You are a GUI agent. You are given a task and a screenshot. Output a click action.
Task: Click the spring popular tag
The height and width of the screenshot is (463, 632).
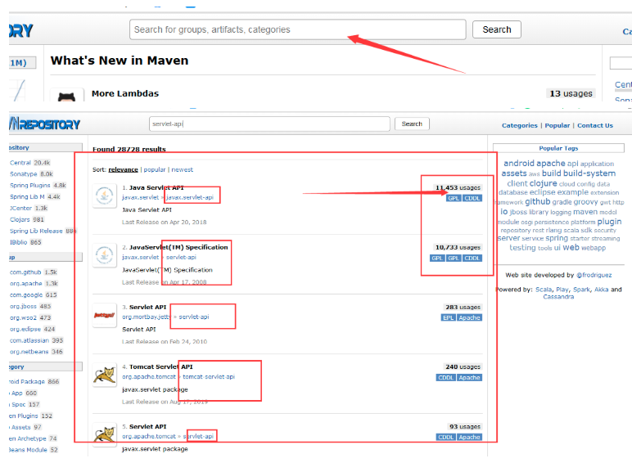tap(557, 238)
